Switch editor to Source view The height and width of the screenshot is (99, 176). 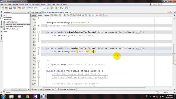[x=34, y=15]
